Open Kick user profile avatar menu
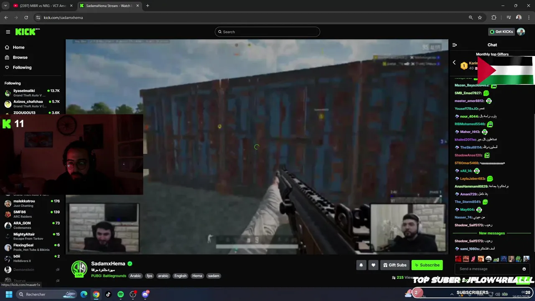The image size is (535, 301). [x=521, y=32]
